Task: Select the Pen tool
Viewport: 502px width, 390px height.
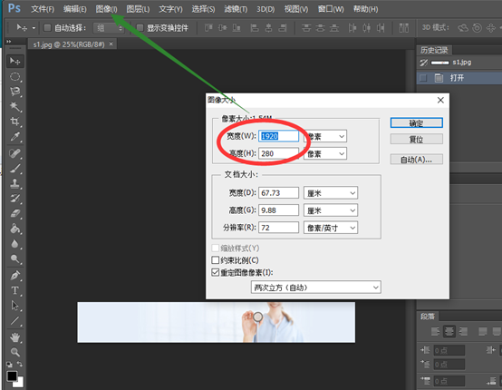Action: [x=14, y=276]
